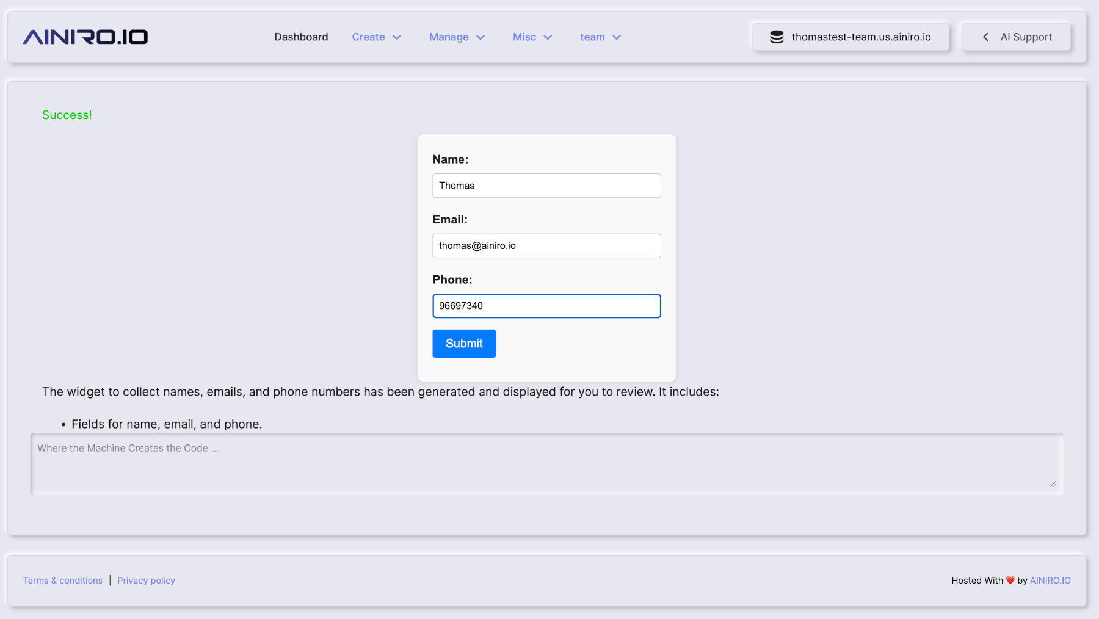This screenshot has height=619, width=1099.
Task: Open the Terms & conditions link
Action: (x=63, y=581)
